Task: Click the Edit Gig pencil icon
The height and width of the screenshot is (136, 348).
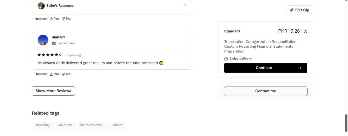Action: pyautogui.click(x=292, y=10)
